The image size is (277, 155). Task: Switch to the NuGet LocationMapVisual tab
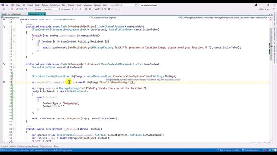pos(12,14)
